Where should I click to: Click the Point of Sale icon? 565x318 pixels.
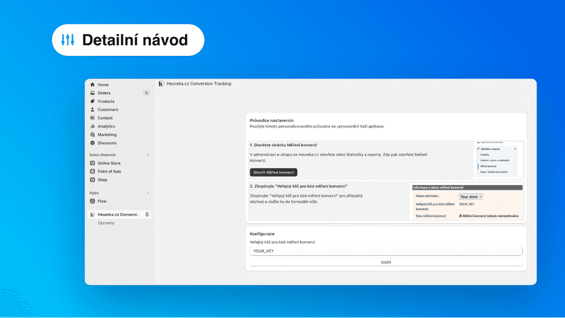(93, 171)
